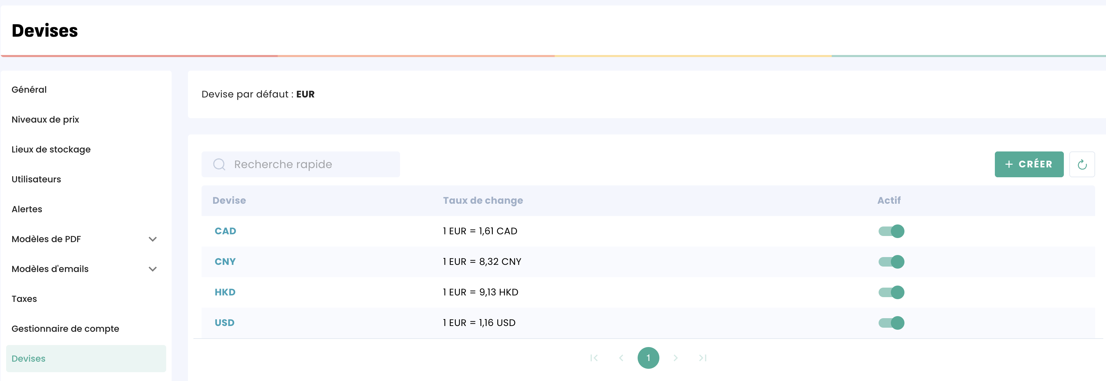Image resolution: width=1106 pixels, height=381 pixels.
Task: Go to Taxes settings
Action: point(24,298)
